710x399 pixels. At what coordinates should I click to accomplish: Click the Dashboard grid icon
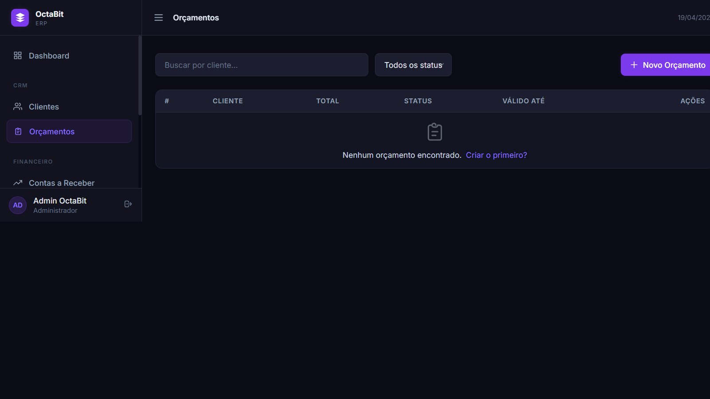point(18,55)
